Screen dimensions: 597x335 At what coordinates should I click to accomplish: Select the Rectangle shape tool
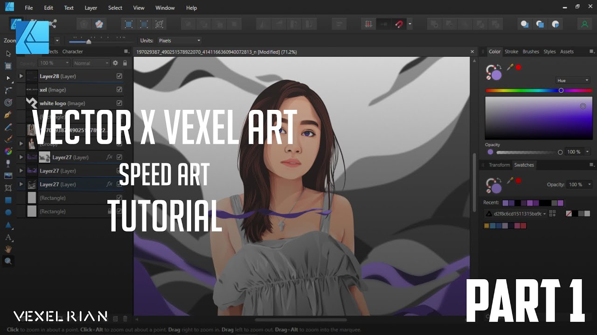(8, 200)
